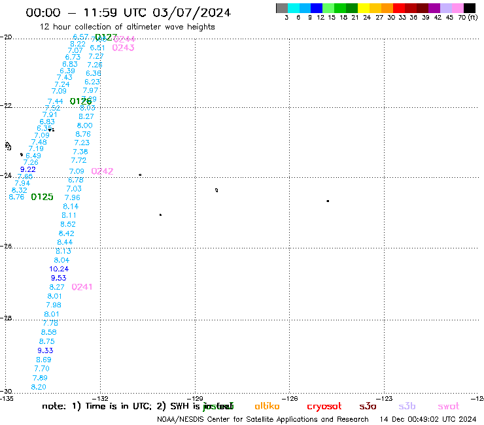This screenshot has height=425, width=484.
Task: Click the 'cryosat' satellite legend label
Action: coord(324,407)
